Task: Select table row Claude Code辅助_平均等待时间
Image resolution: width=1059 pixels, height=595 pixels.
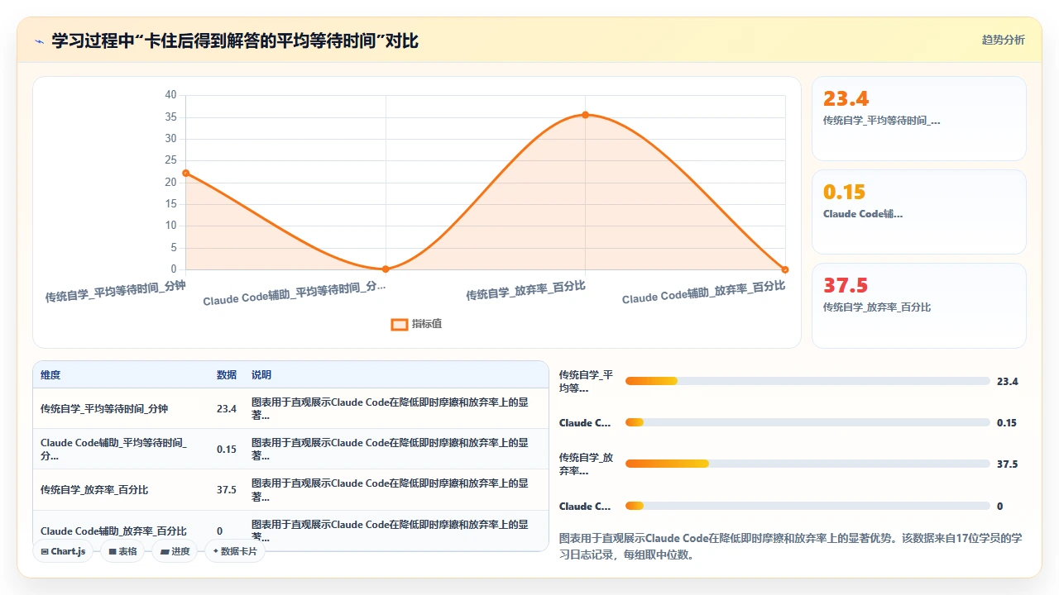Action: (290, 449)
